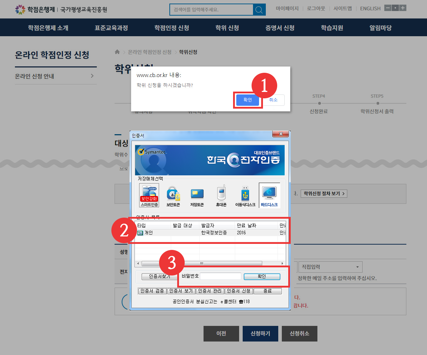The image size is (427, 355).
Task: Select the 저장토큰 storage media icon
Action: pyautogui.click(x=197, y=195)
